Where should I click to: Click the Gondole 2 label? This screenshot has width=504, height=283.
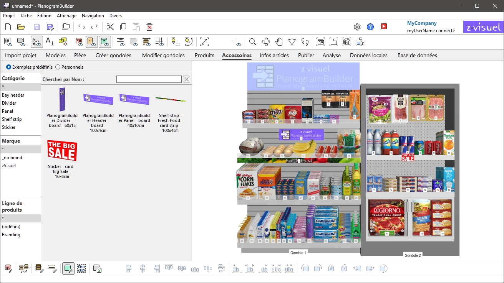tap(413, 255)
